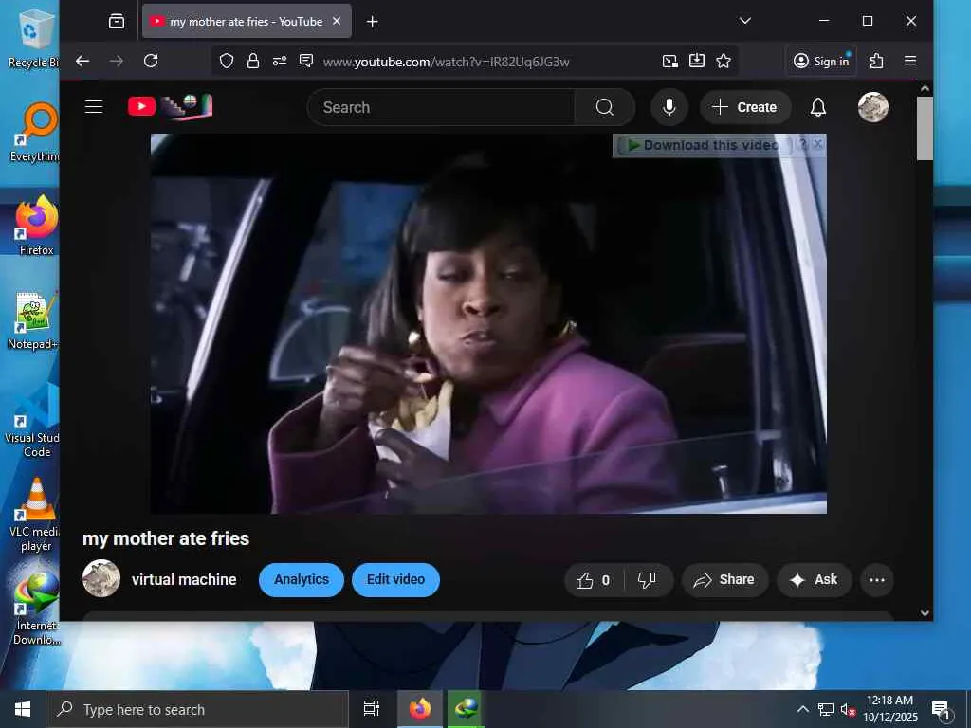Show site security padlock info
This screenshot has height=728, width=971.
point(252,61)
